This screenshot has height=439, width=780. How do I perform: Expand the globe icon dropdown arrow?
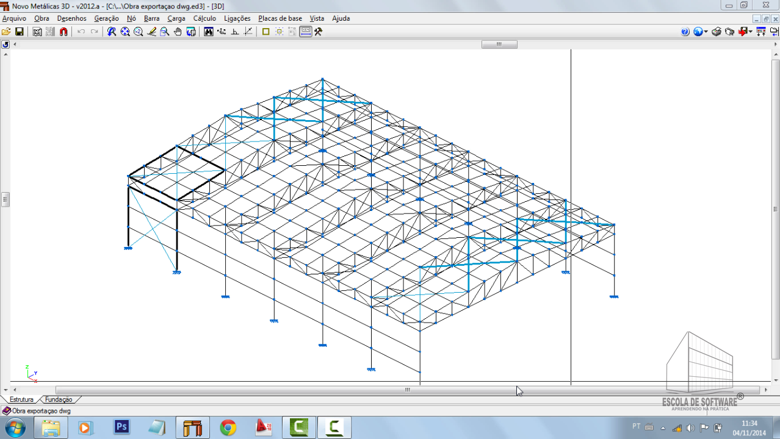coord(706,32)
